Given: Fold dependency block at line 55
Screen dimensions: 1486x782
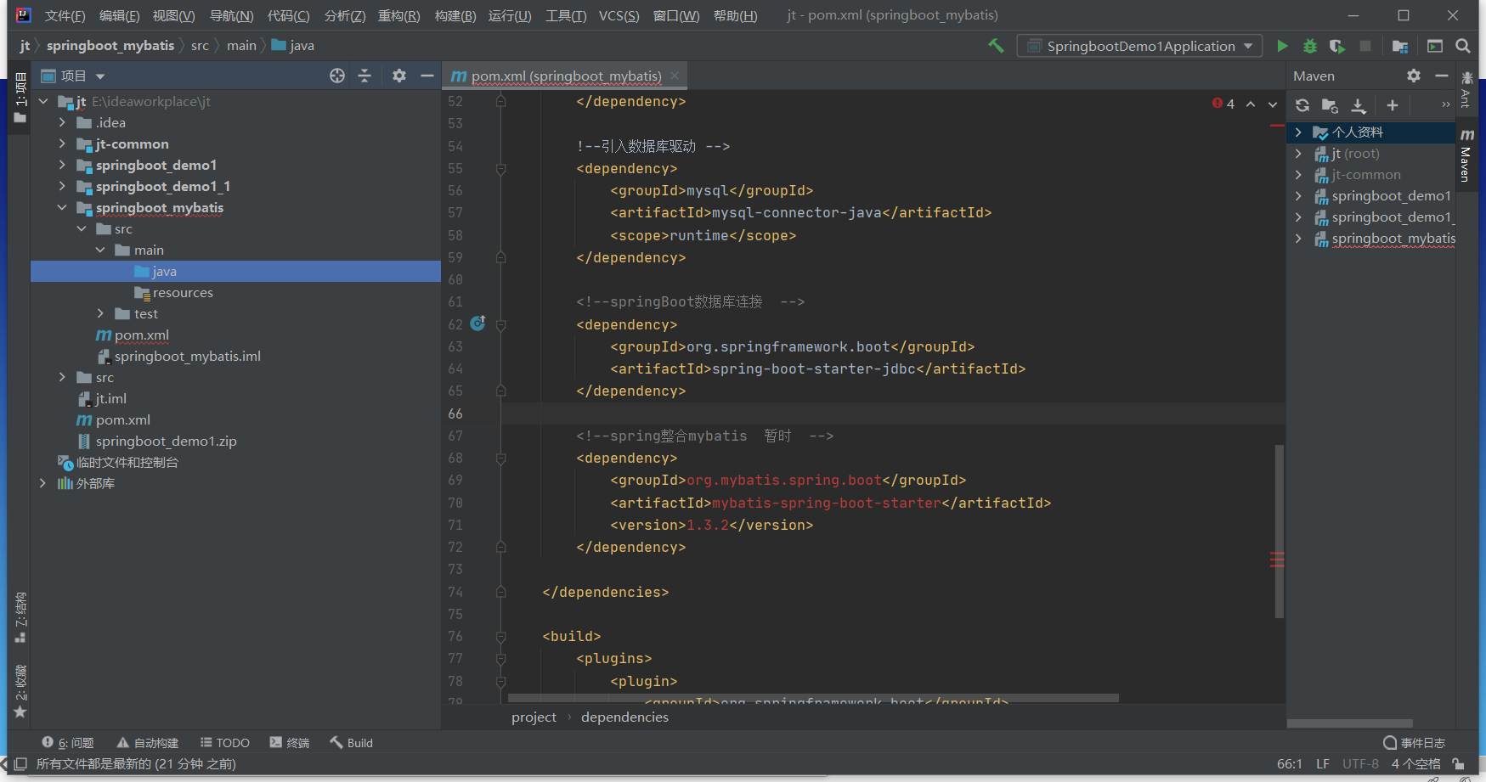Looking at the screenshot, I should [501, 169].
